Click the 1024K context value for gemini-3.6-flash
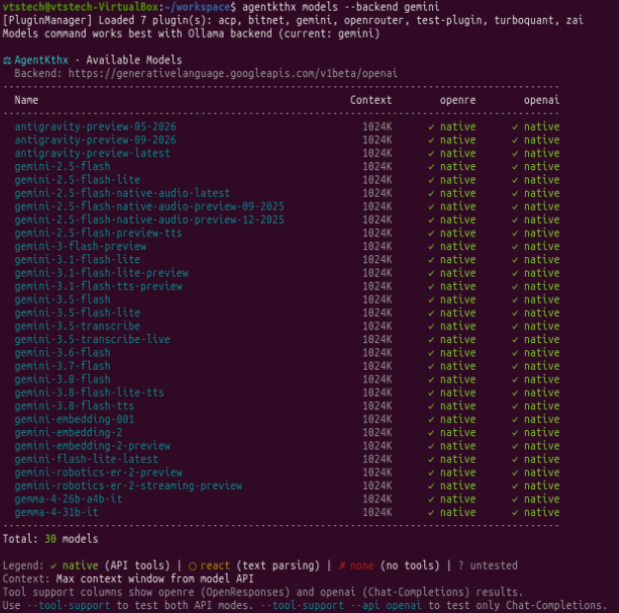The width and height of the screenshot is (619, 613). [x=377, y=353]
